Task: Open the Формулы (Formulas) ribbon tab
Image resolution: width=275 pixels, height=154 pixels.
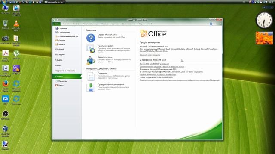Action: pos(105,24)
